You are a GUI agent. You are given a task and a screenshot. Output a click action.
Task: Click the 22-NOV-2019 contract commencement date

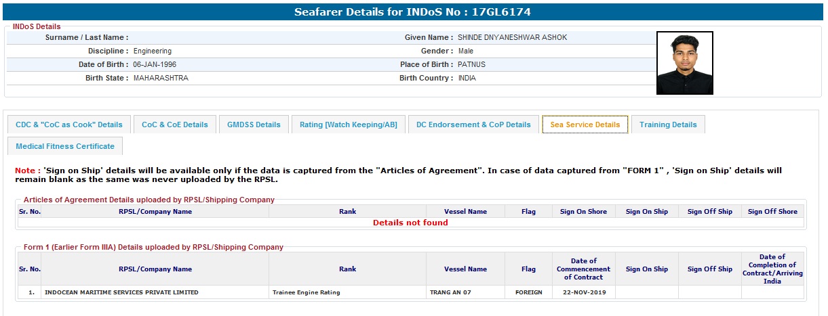pyautogui.click(x=583, y=292)
